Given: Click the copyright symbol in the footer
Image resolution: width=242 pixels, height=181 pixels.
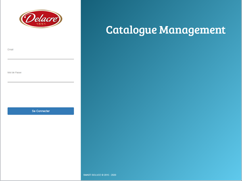Looking at the screenshot, I should click(102, 175).
